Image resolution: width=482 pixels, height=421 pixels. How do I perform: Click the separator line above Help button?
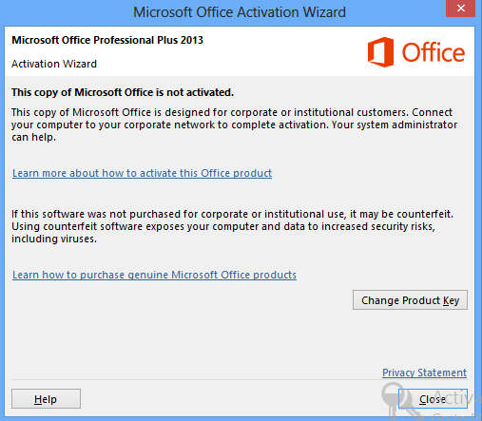pyautogui.click(x=239, y=379)
